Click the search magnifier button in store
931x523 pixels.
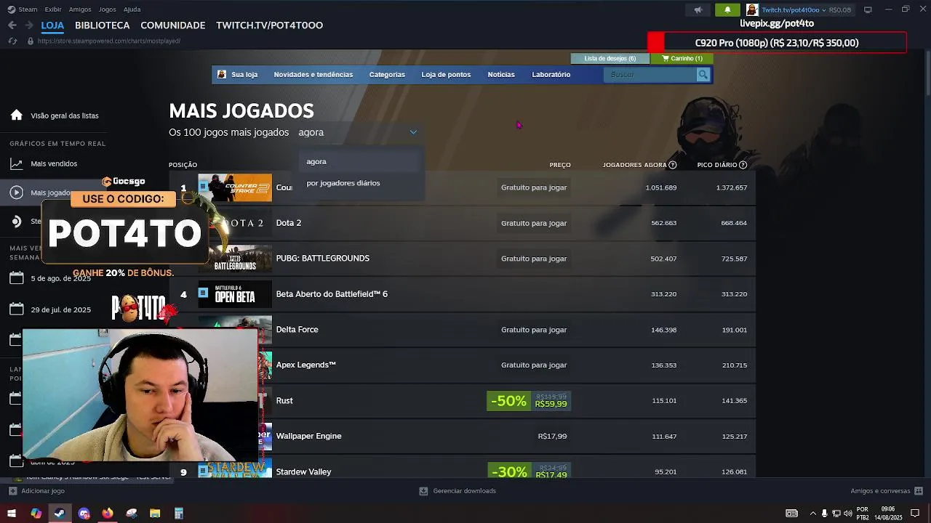[x=703, y=74]
